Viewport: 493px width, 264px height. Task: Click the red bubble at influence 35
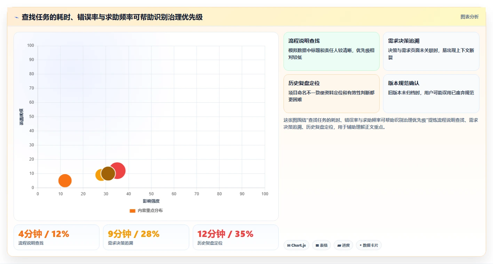click(x=117, y=171)
